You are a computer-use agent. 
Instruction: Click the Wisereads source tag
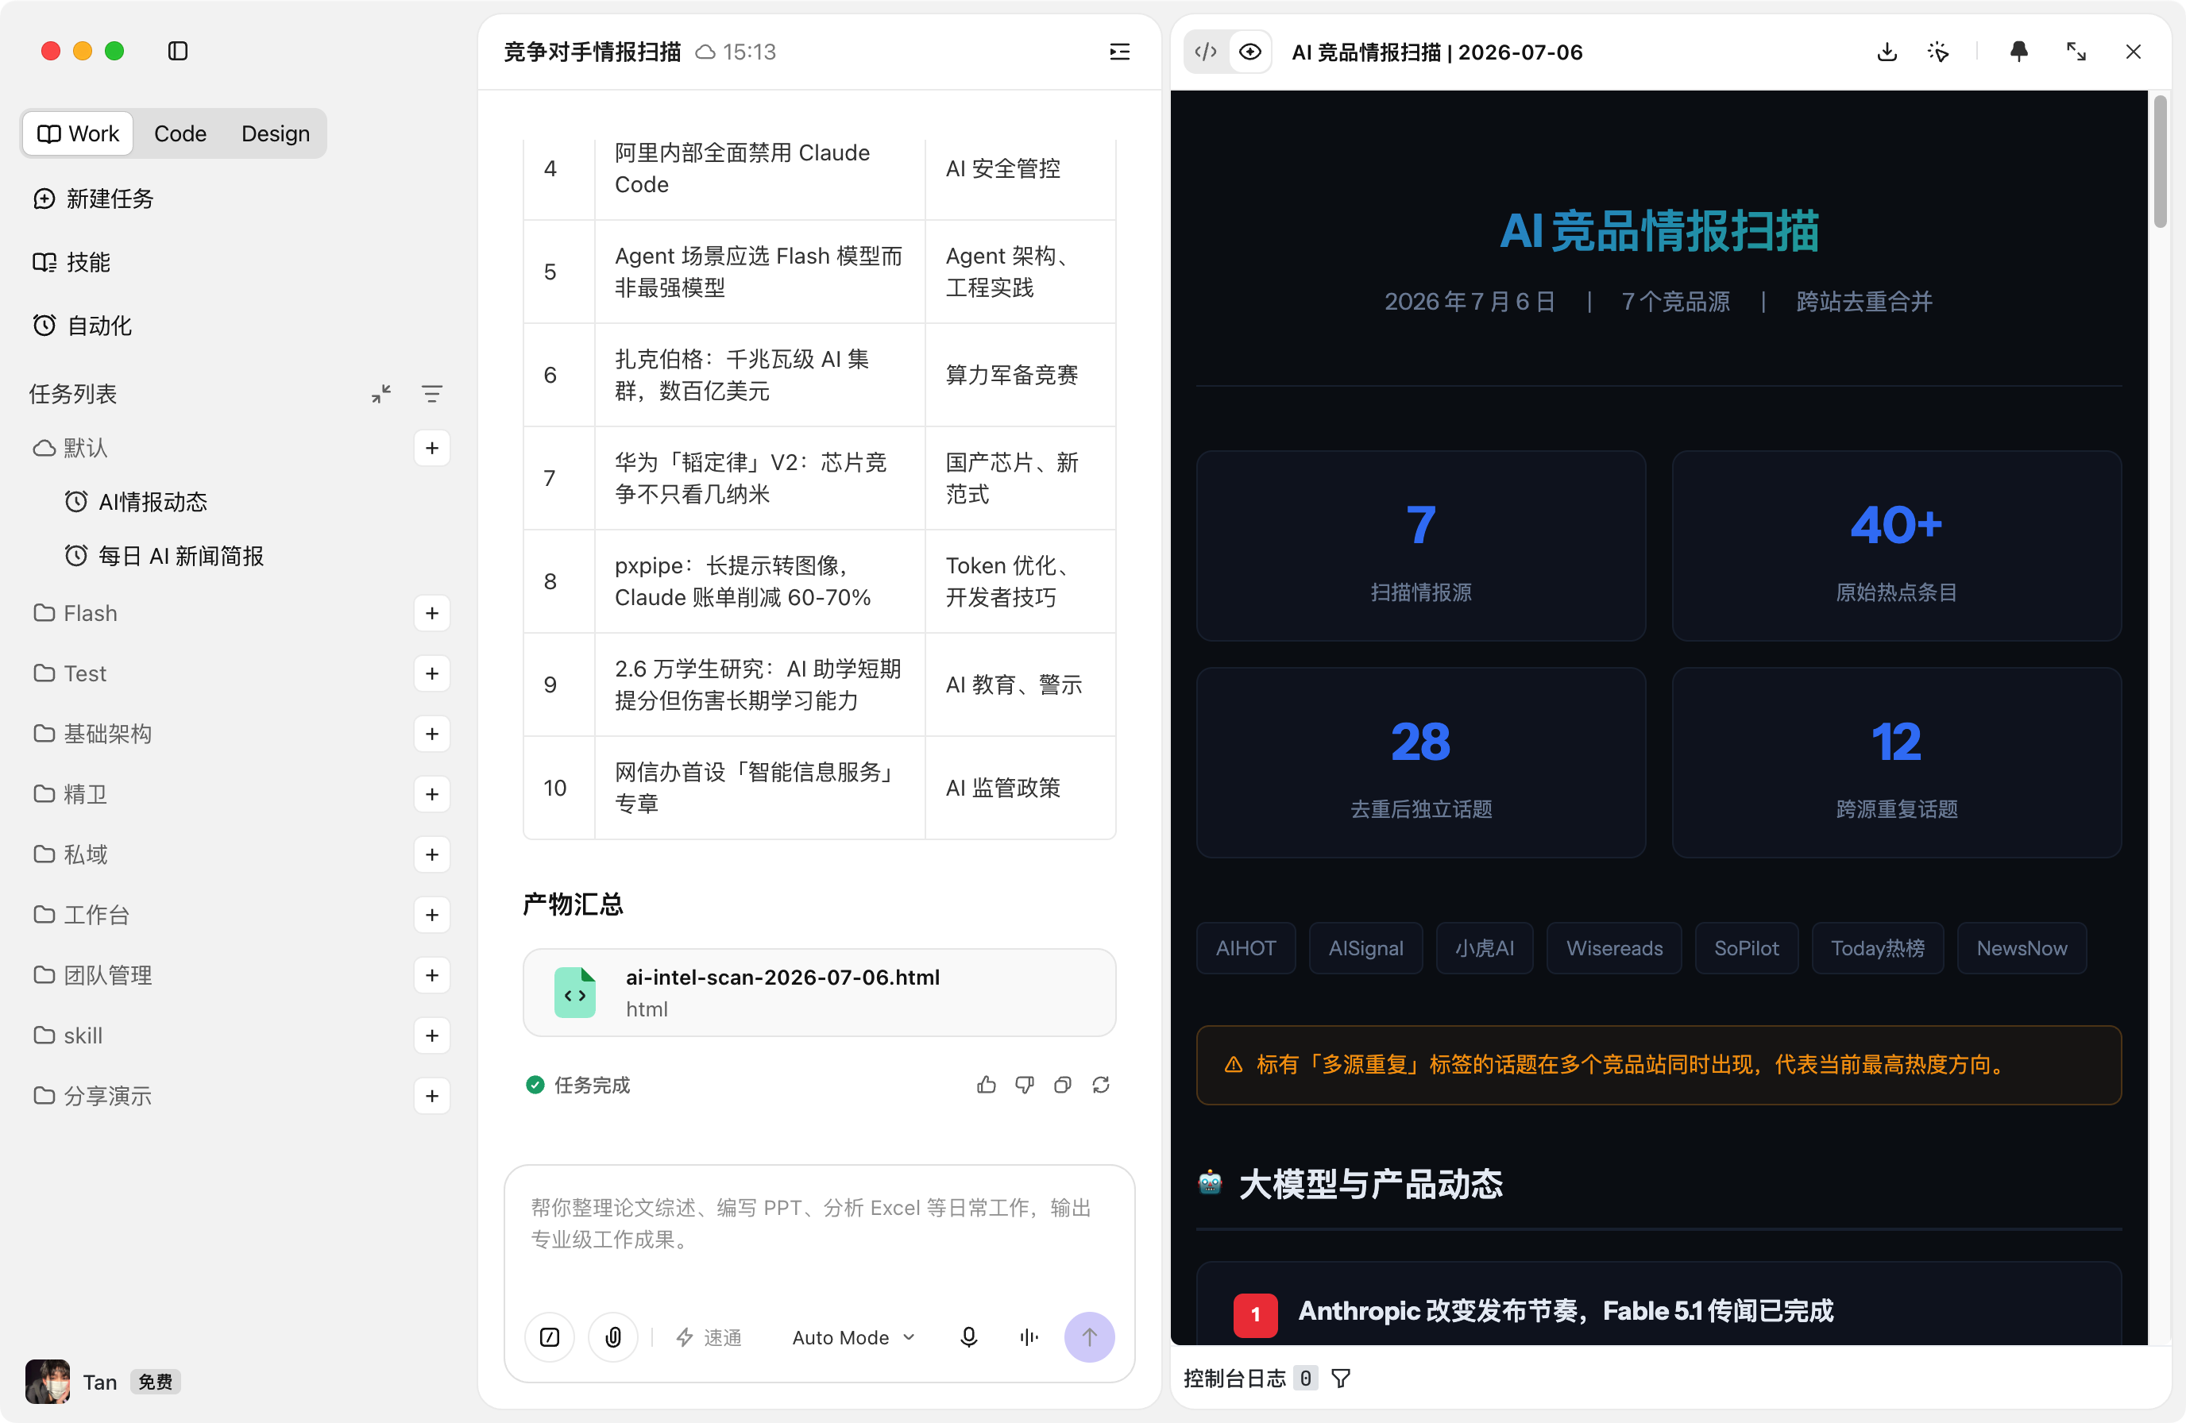(x=1614, y=948)
